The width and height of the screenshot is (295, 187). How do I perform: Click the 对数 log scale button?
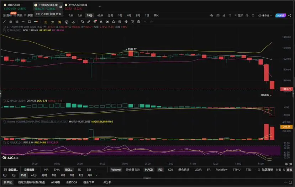click(278, 170)
